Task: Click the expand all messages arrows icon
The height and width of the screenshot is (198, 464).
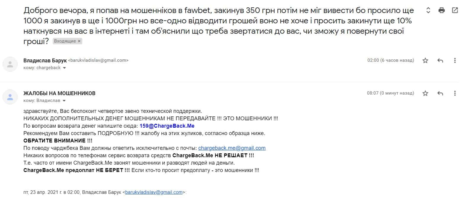Action: 428,10
